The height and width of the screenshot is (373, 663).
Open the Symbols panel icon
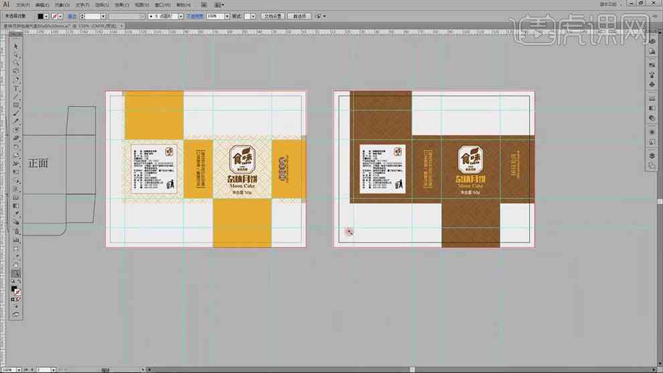click(x=652, y=84)
